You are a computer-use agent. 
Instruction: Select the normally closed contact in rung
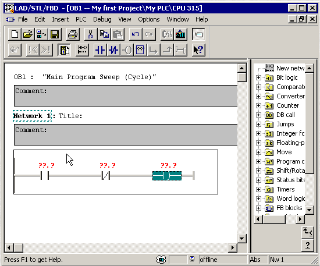click(x=106, y=176)
